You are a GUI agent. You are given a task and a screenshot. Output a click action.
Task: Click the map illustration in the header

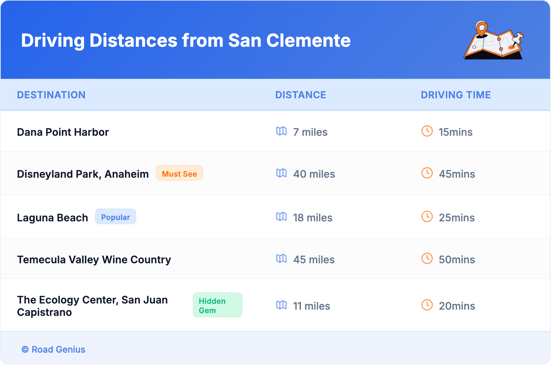coord(494,40)
